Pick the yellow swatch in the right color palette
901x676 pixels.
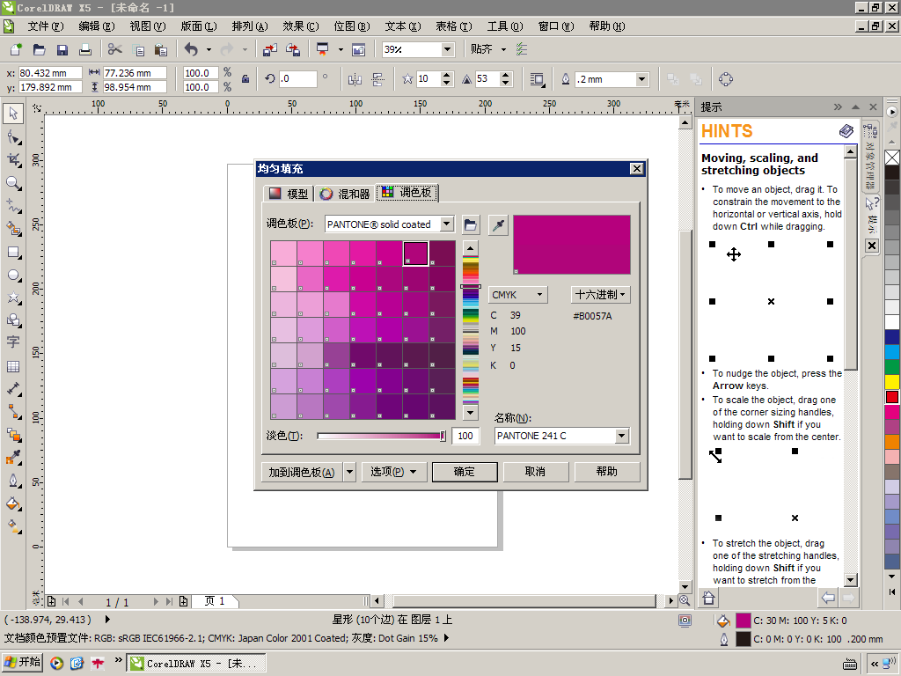coord(892,381)
